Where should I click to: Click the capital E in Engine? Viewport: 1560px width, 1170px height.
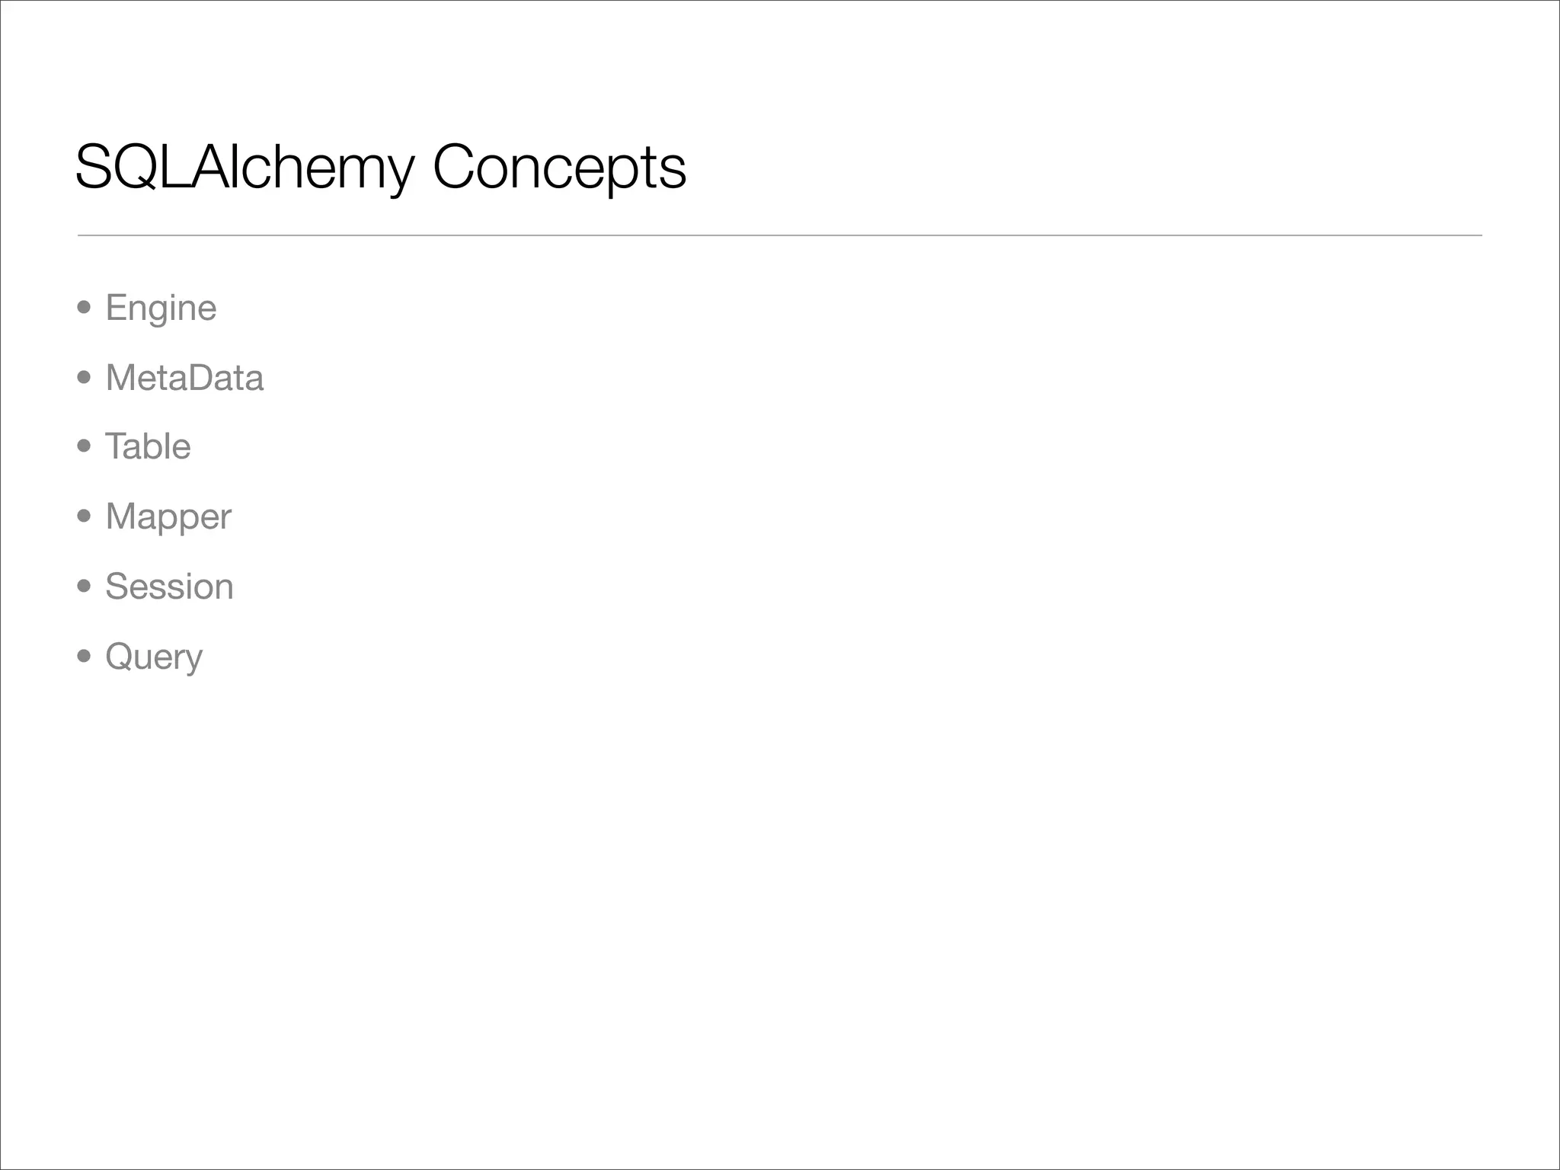(117, 308)
